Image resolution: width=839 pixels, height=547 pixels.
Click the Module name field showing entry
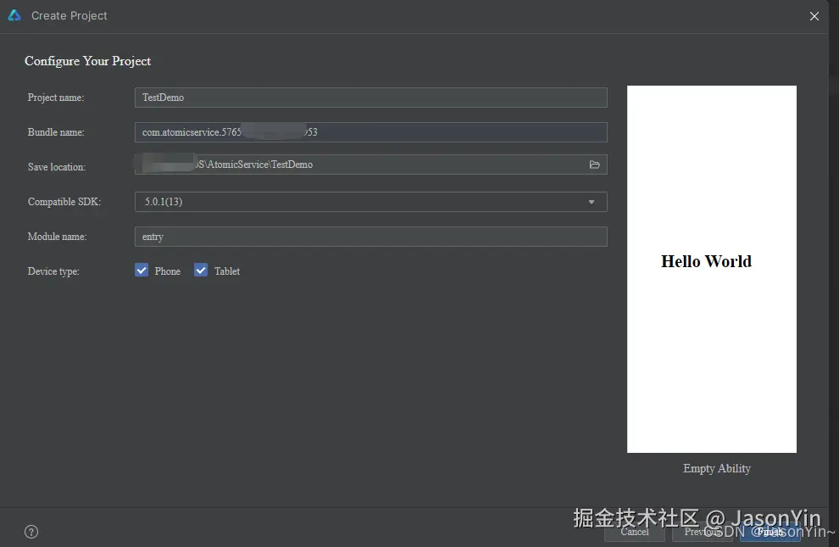point(370,236)
